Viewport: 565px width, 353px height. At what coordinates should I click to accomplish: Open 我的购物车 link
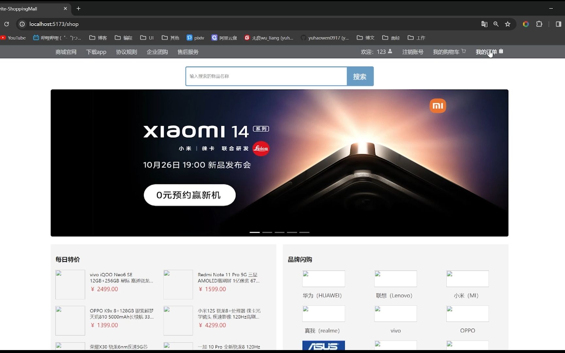(x=446, y=52)
